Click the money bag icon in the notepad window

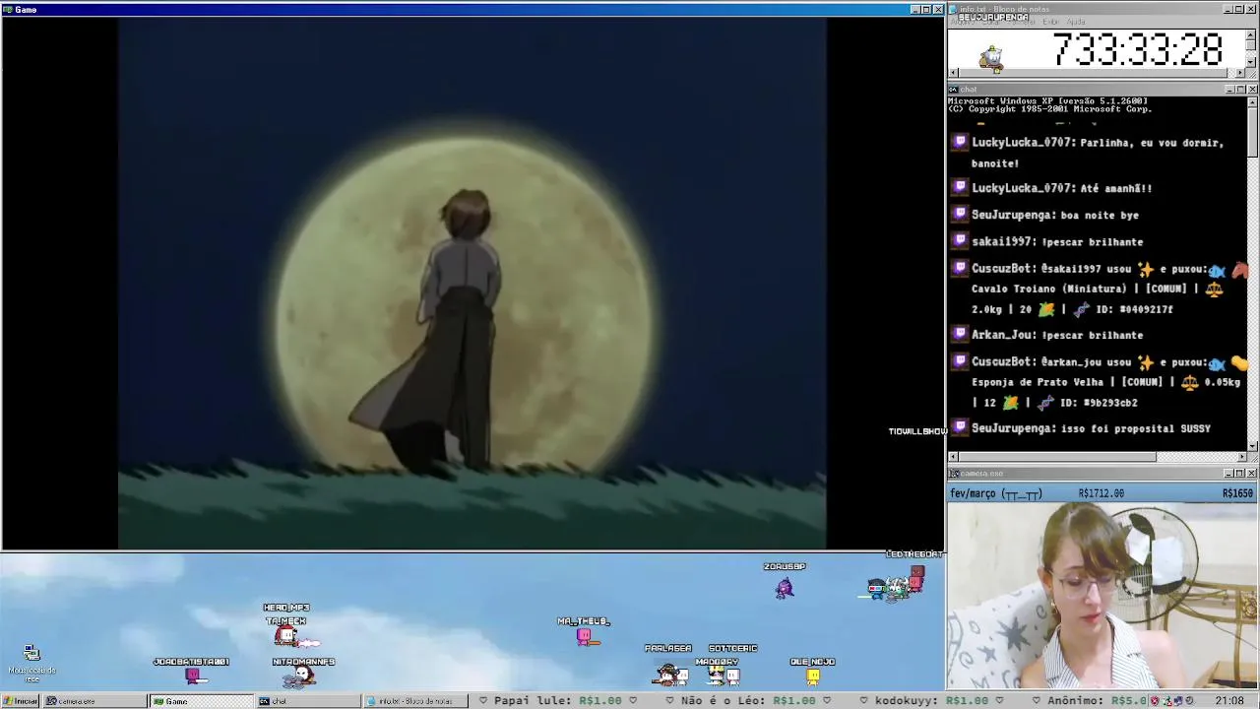coord(991,57)
